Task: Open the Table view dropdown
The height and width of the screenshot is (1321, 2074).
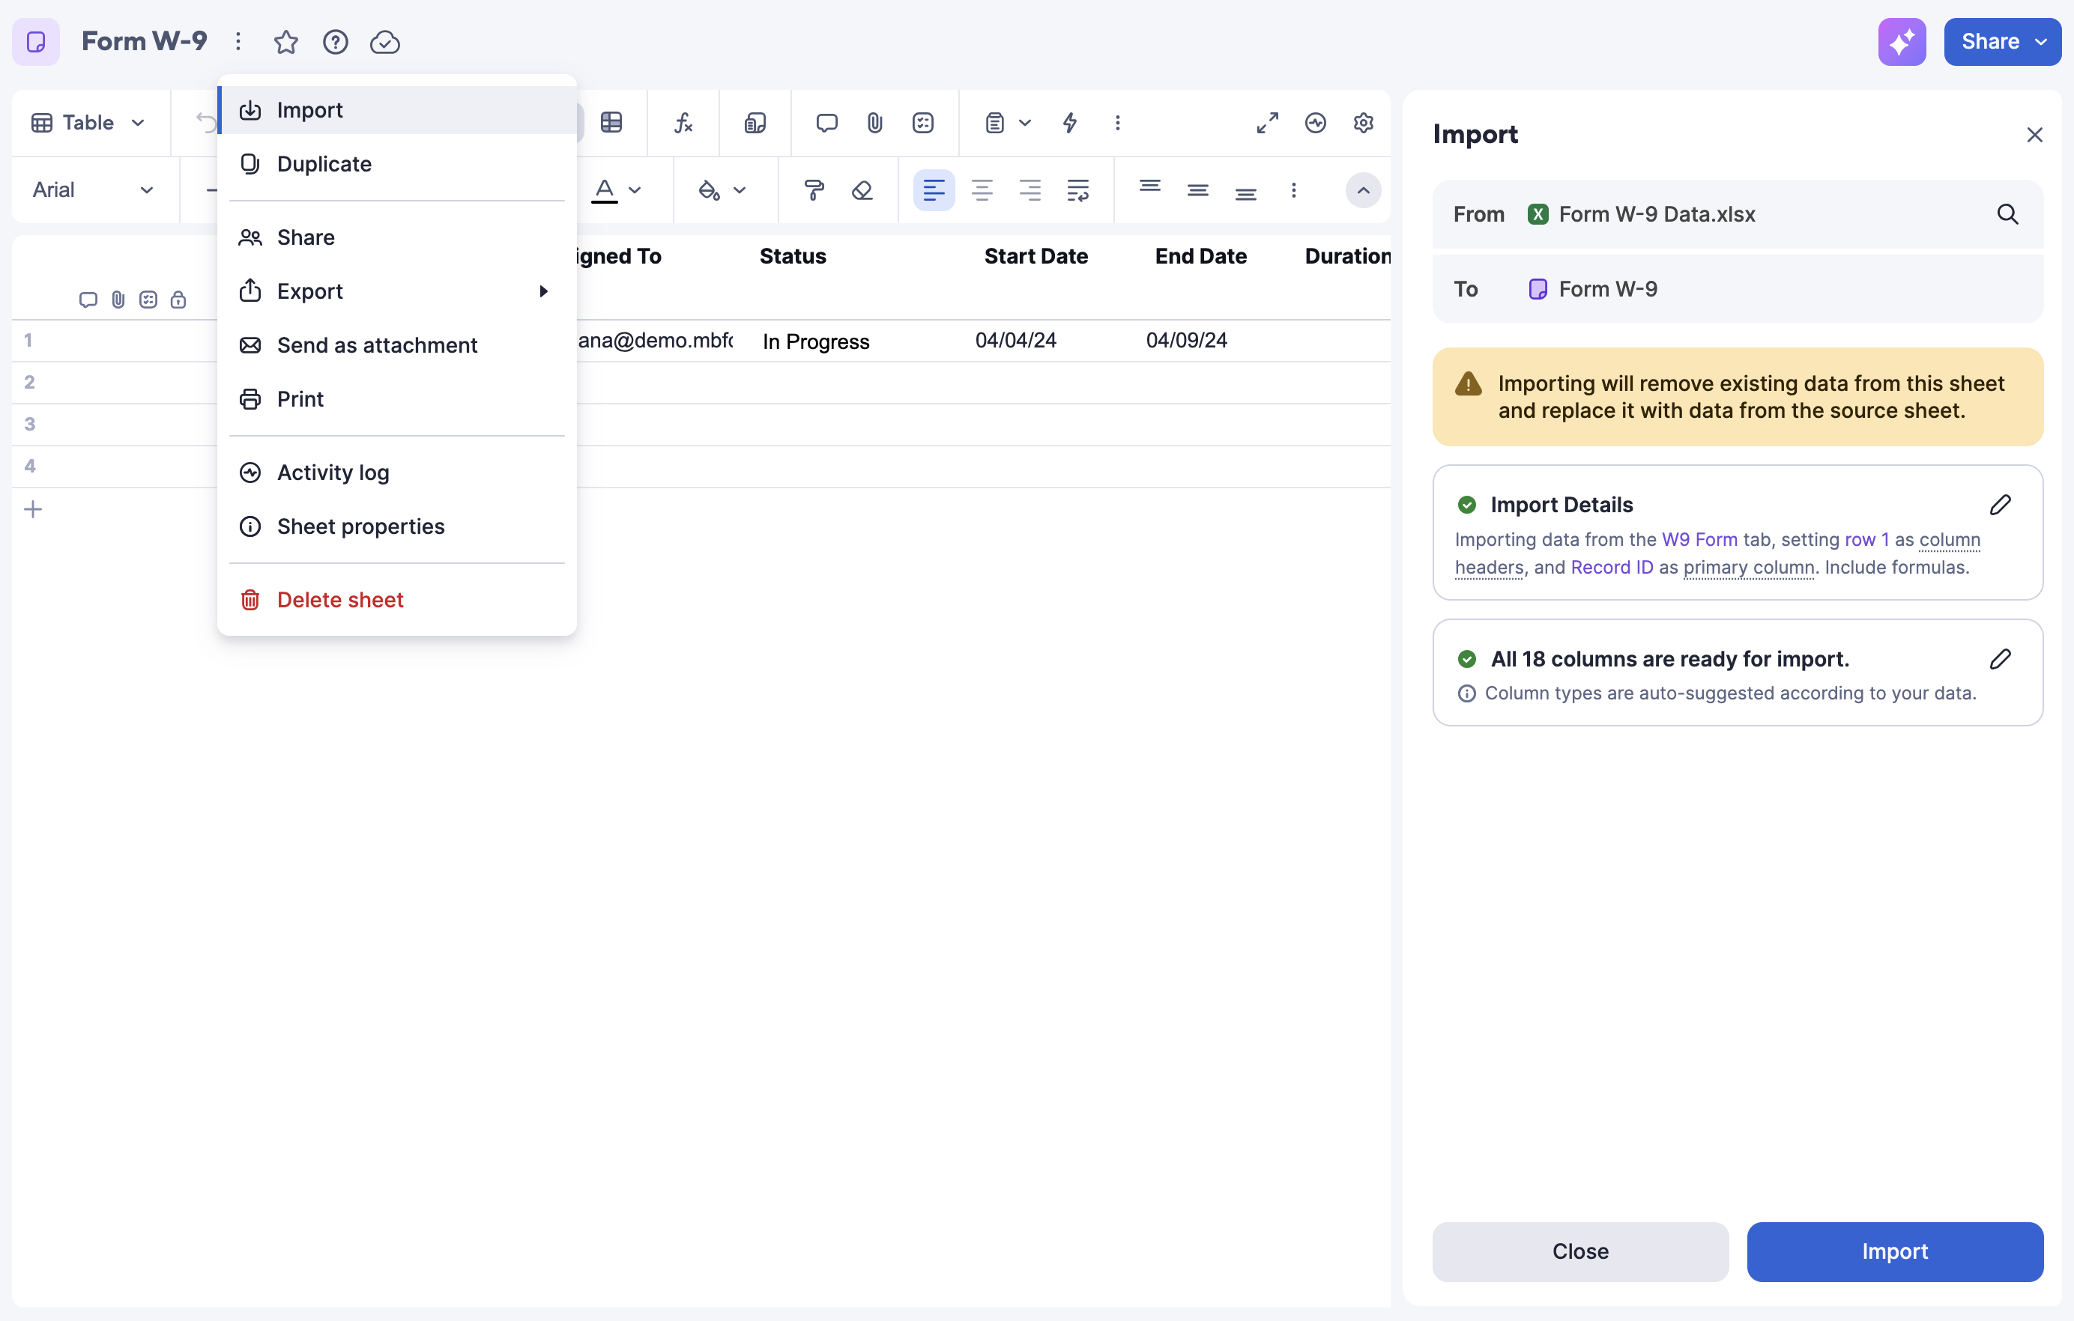Action: click(x=88, y=122)
